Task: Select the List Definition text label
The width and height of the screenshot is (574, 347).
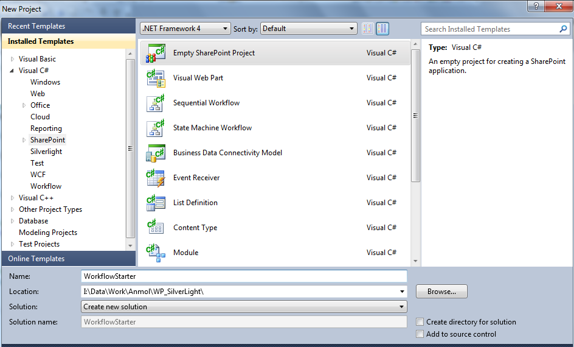Action: click(x=195, y=203)
